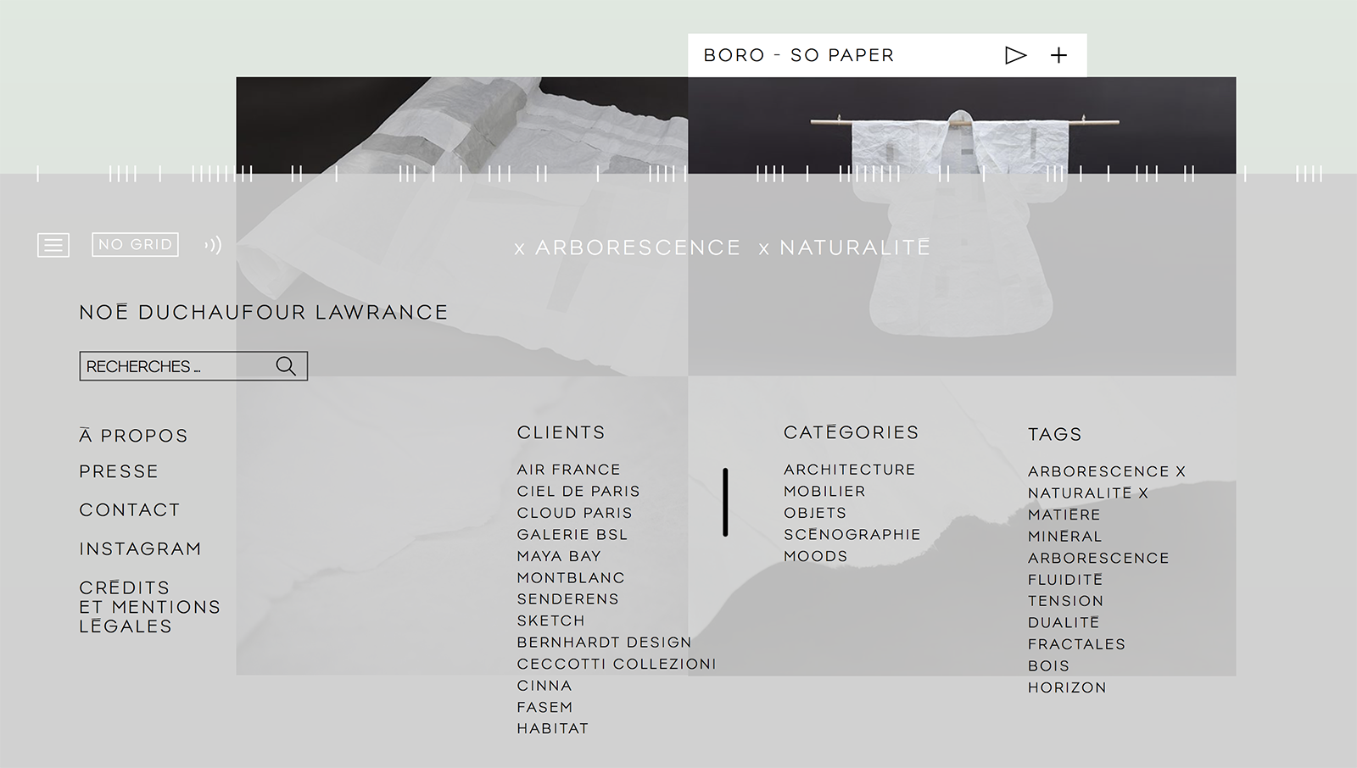Screen dimensions: 1357x768
Task: Select the DUALITÉ tag
Action: [1063, 622]
